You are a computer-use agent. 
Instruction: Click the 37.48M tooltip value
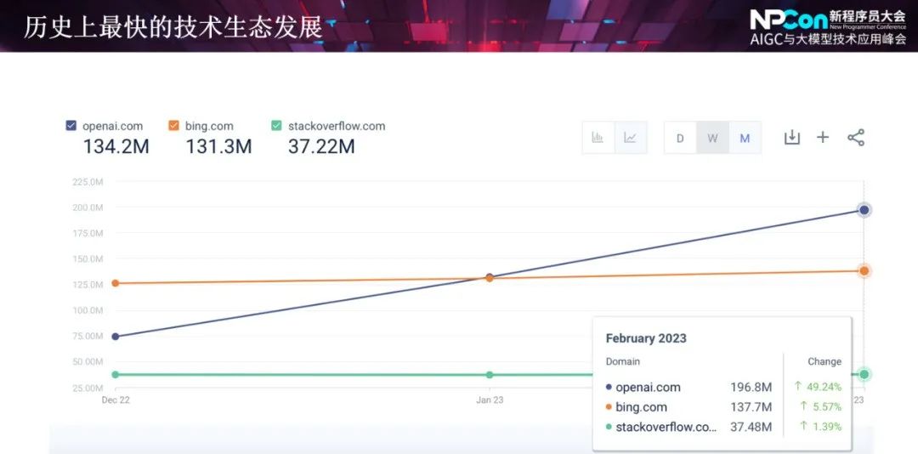coord(751,427)
